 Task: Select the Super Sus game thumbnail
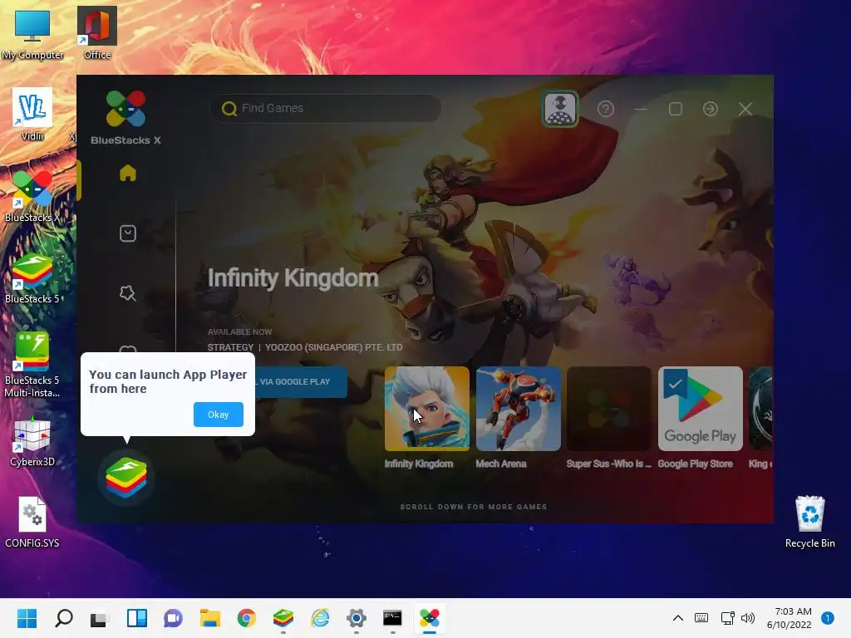click(x=609, y=409)
